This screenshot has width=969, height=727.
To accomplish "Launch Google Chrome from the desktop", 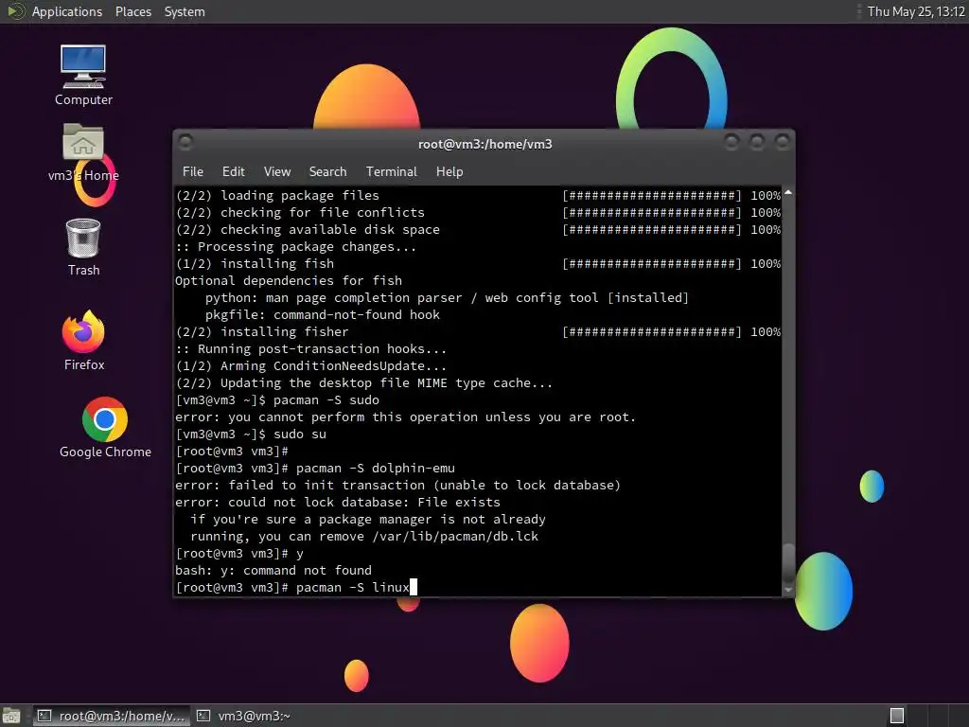I will 105,427.
